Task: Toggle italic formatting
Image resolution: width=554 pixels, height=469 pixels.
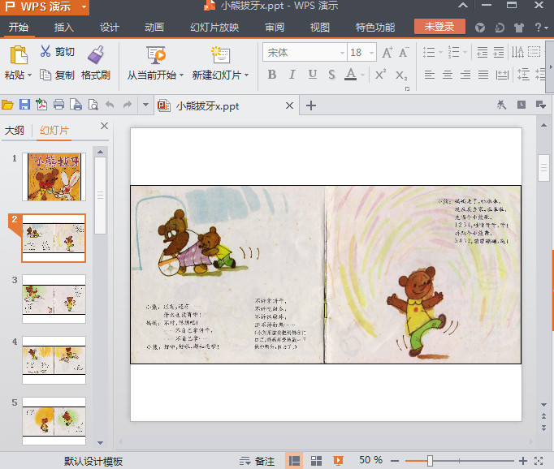Action: coord(292,75)
